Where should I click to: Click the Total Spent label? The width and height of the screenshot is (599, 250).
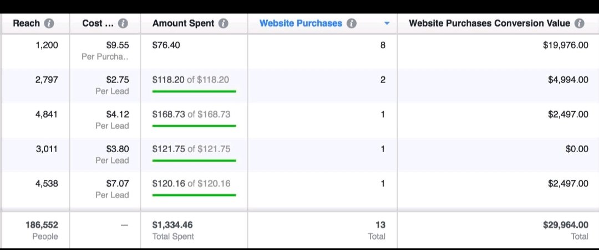point(173,236)
